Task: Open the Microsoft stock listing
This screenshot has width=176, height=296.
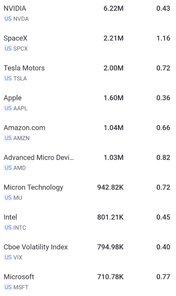Action: click(x=88, y=282)
